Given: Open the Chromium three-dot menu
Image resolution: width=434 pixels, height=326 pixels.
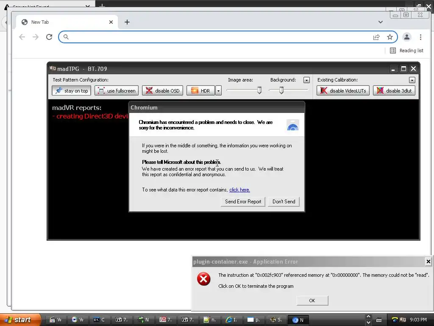Looking at the screenshot, I should coord(420,37).
